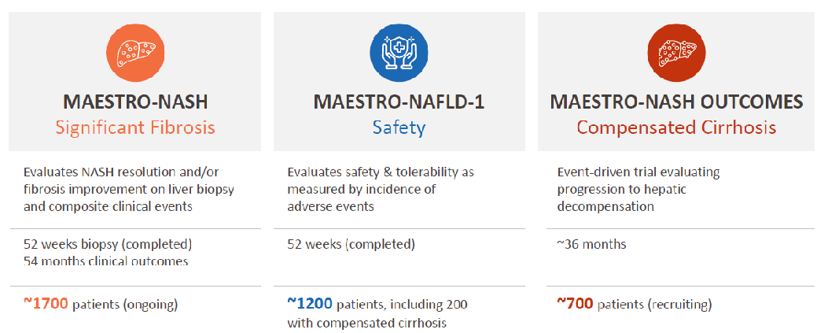Click the safety and tolerability description text
This screenshot has height=333, width=828.
[x=381, y=189]
